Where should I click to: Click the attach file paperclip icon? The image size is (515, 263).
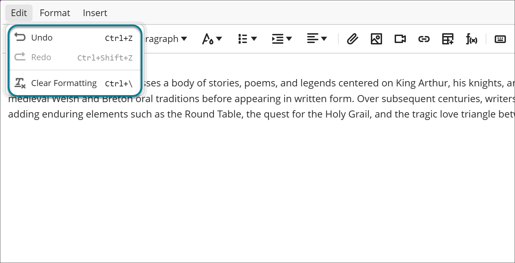point(353,39)
